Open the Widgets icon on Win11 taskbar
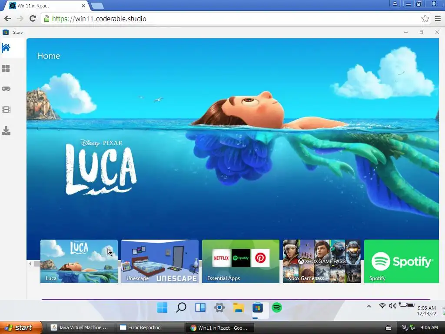This screenshot has height=334, width=445. click(x=200, y=307)
